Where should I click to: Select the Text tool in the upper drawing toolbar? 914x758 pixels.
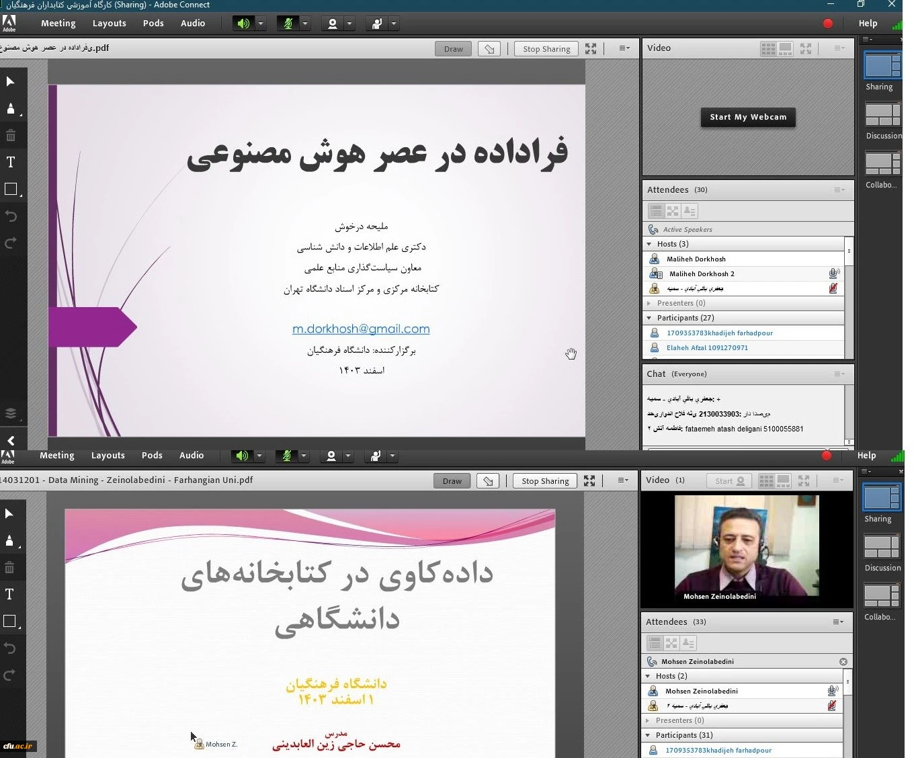[11, 162]
